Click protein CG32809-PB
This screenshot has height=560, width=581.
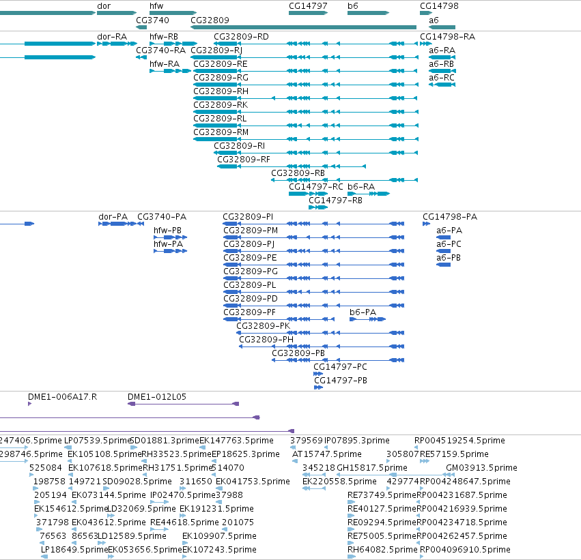pyautogui.click(x=298, y=354)
